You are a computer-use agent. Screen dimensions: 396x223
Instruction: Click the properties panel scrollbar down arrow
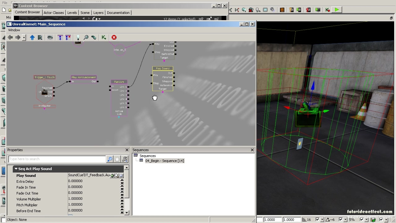click(127, 212)
